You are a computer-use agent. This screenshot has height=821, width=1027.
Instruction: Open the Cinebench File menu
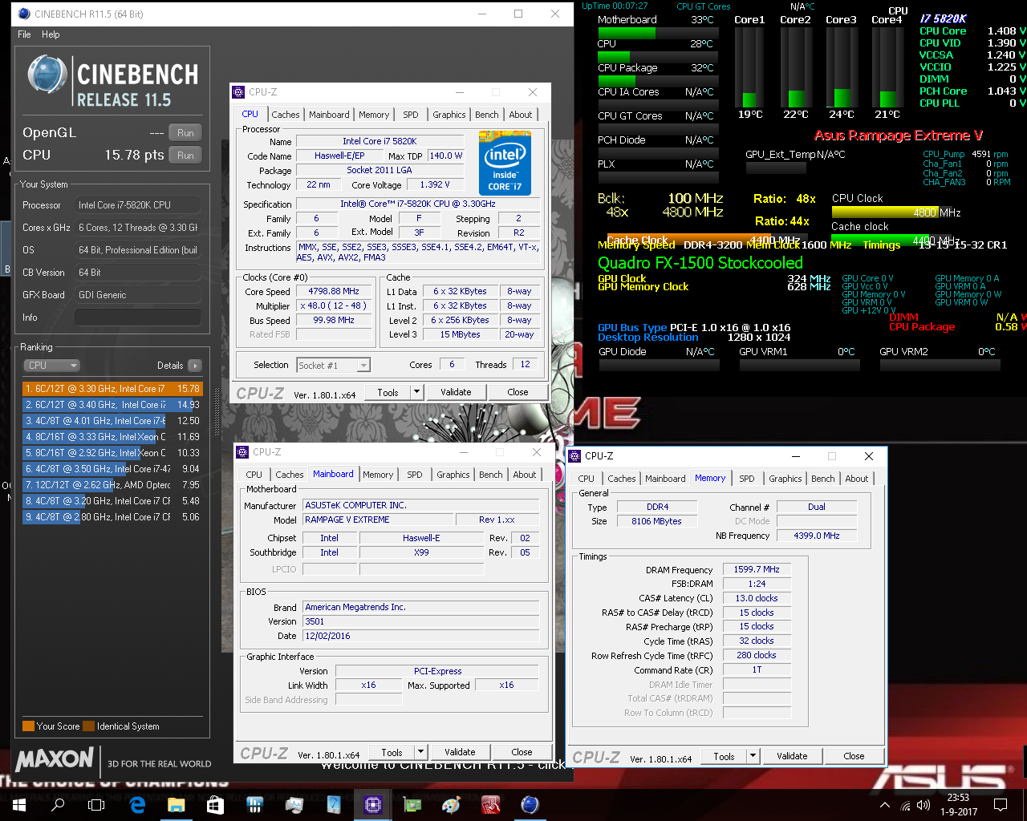point(24,34)
